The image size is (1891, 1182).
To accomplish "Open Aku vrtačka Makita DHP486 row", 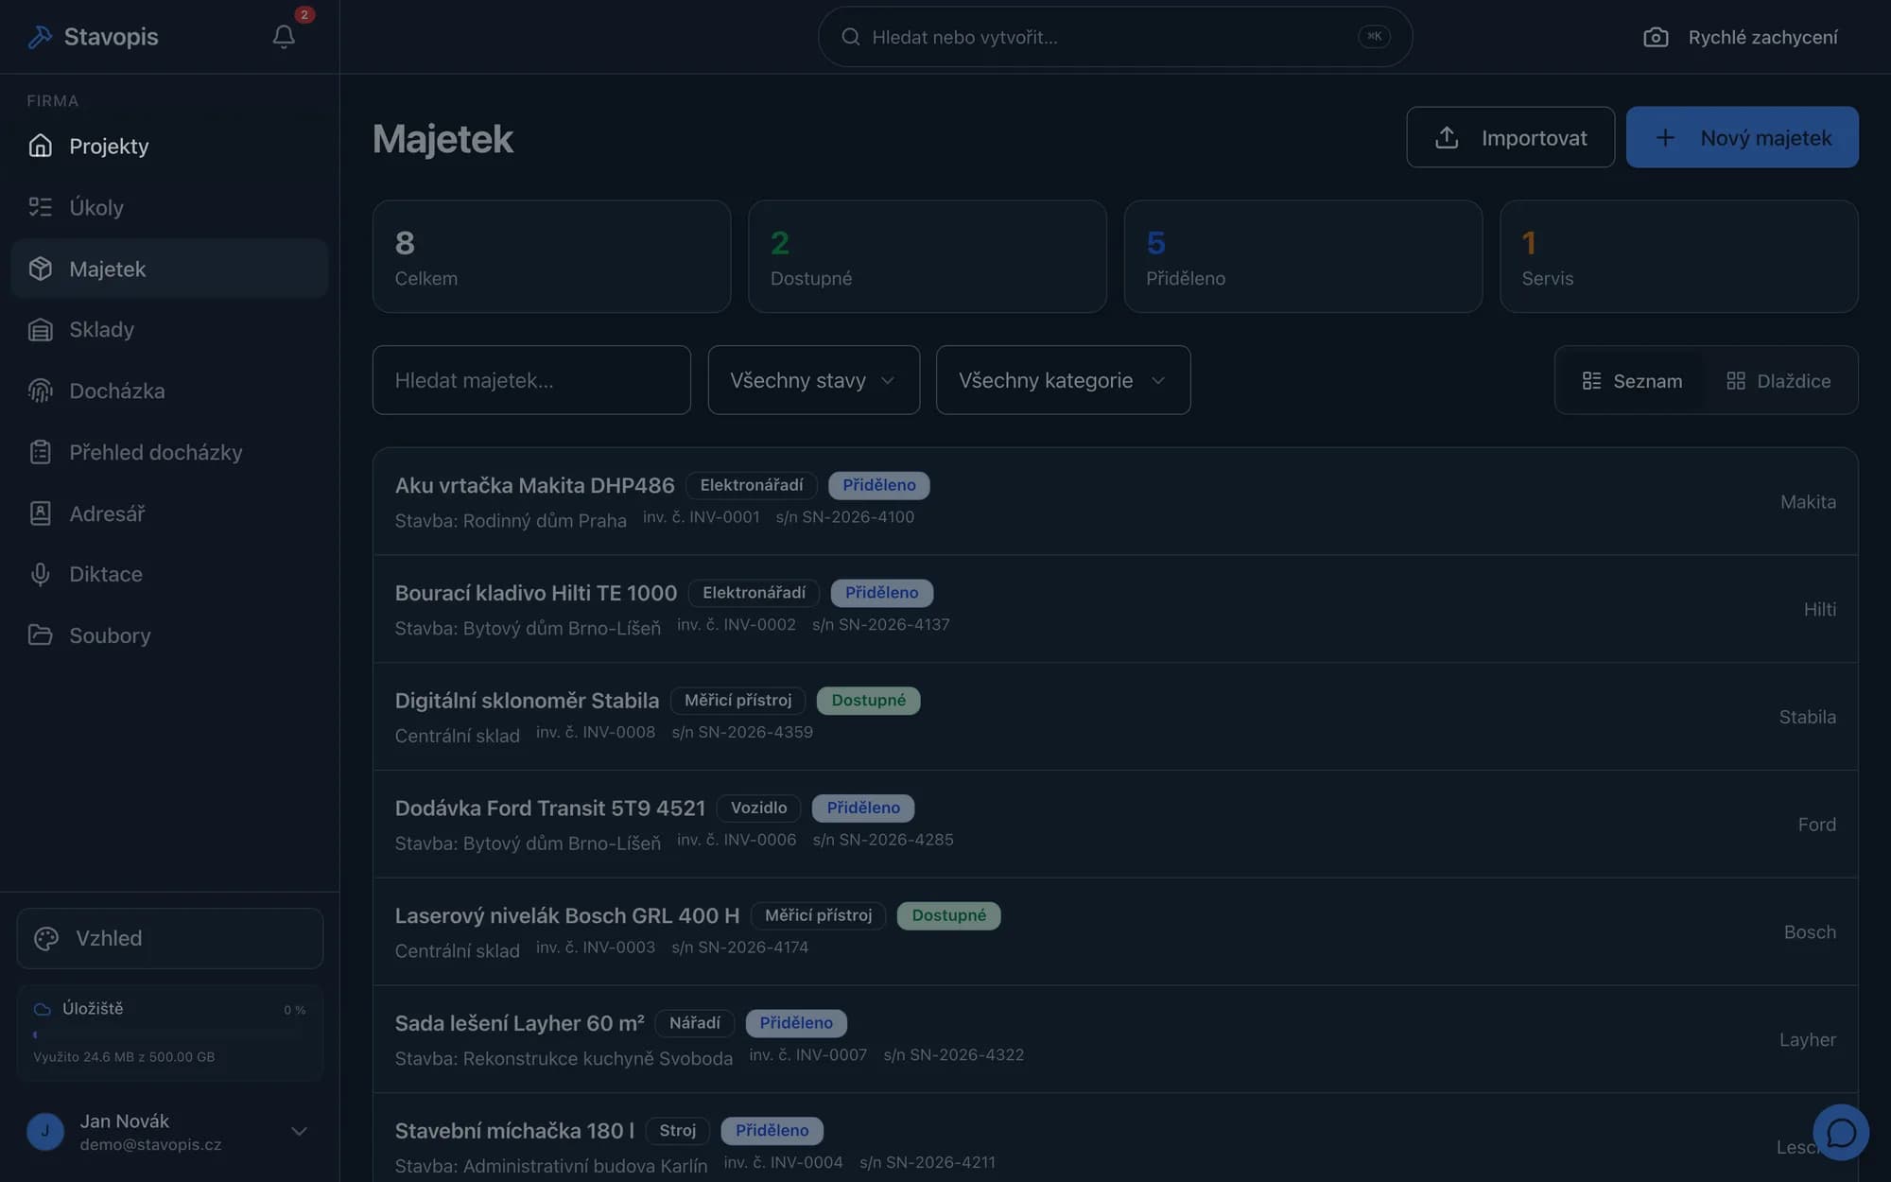I will (1115, 501).
